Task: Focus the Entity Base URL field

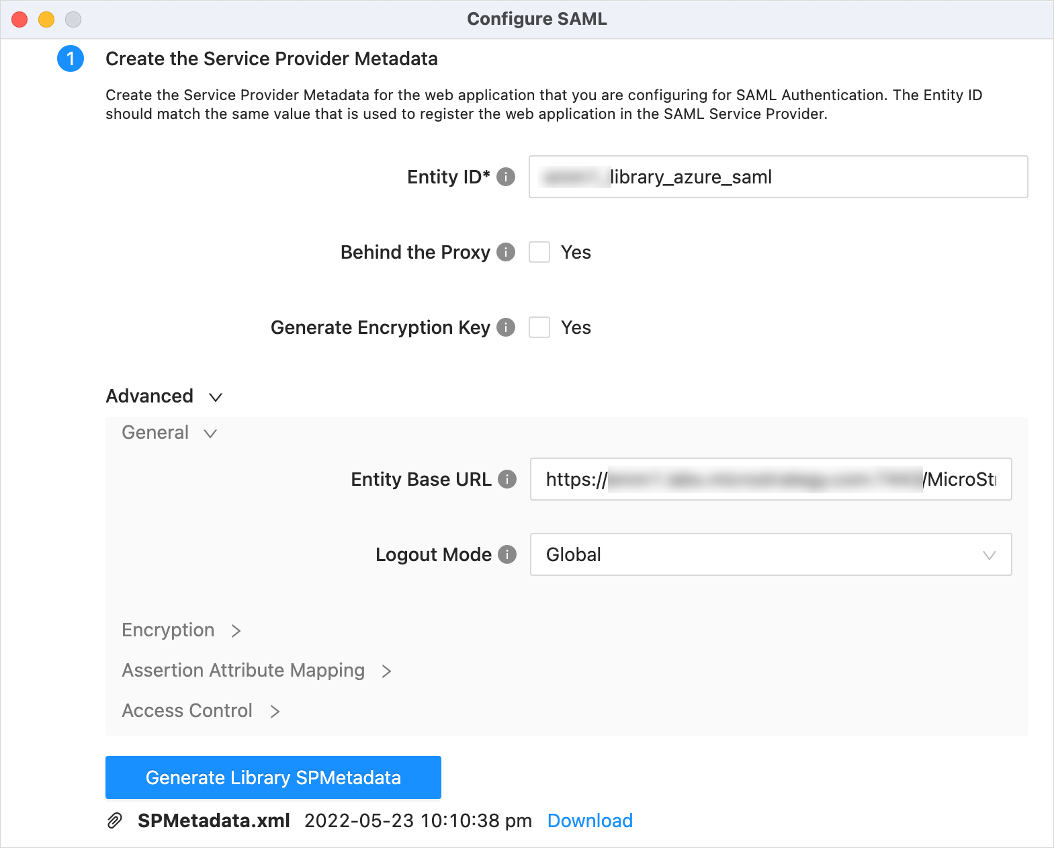Action: [771, 479]
